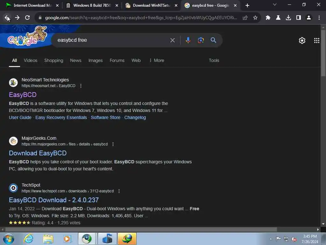
Task: Open the Action Center flag icon
Action: click(278, 239)
